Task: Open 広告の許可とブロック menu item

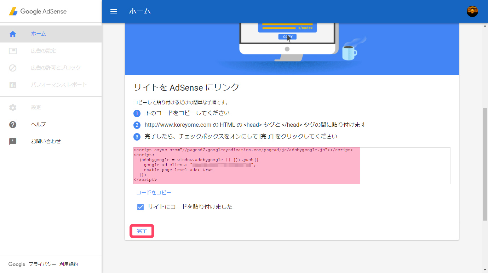Action: point(51,68)
